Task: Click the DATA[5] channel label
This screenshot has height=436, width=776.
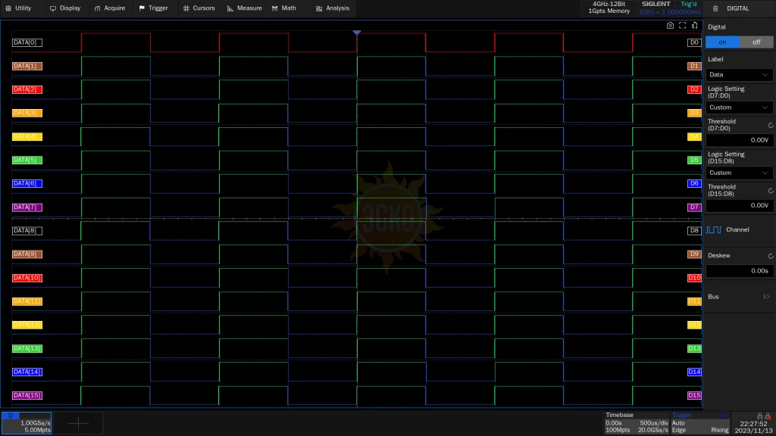Action: click(x=27, y=160)
